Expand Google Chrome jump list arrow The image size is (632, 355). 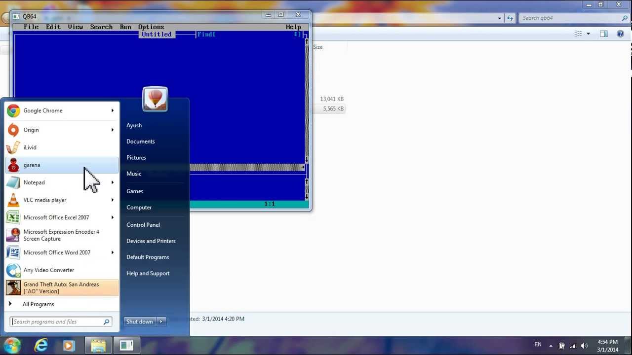pos(113,110)
